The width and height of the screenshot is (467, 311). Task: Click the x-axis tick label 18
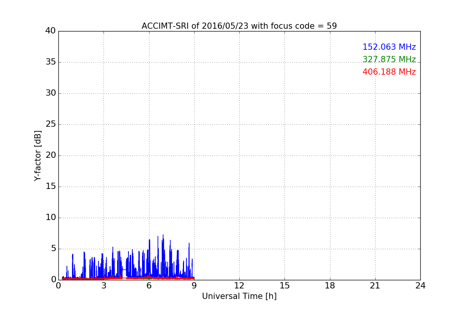click(x=330, y=286)
